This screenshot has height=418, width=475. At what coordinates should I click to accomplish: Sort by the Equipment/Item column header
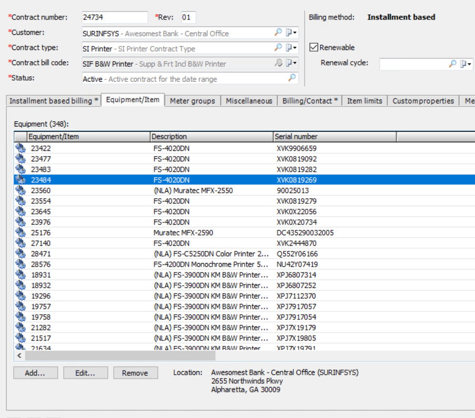coord(88,137)
